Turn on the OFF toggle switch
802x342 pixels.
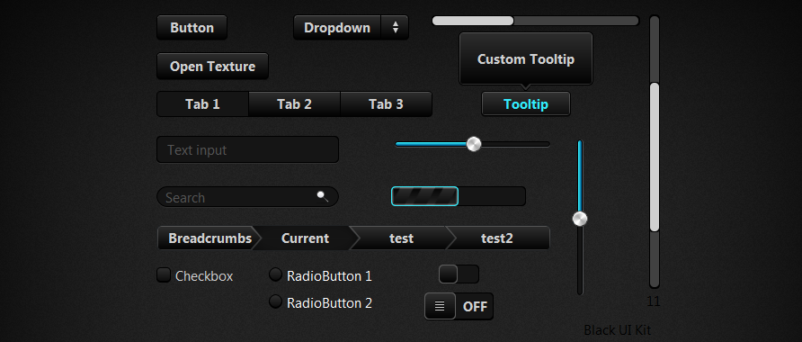click(459, 306)
